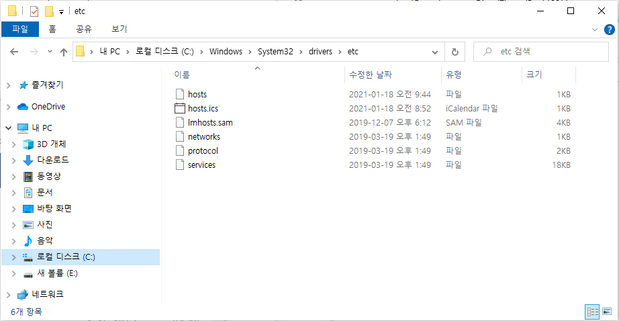Switch to large icons view layout

[x=607, y=312]
